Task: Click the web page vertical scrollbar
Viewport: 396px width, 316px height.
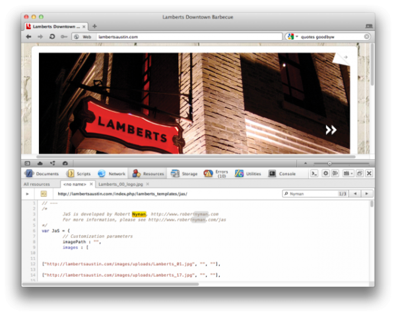Action: tap(372, 65)
